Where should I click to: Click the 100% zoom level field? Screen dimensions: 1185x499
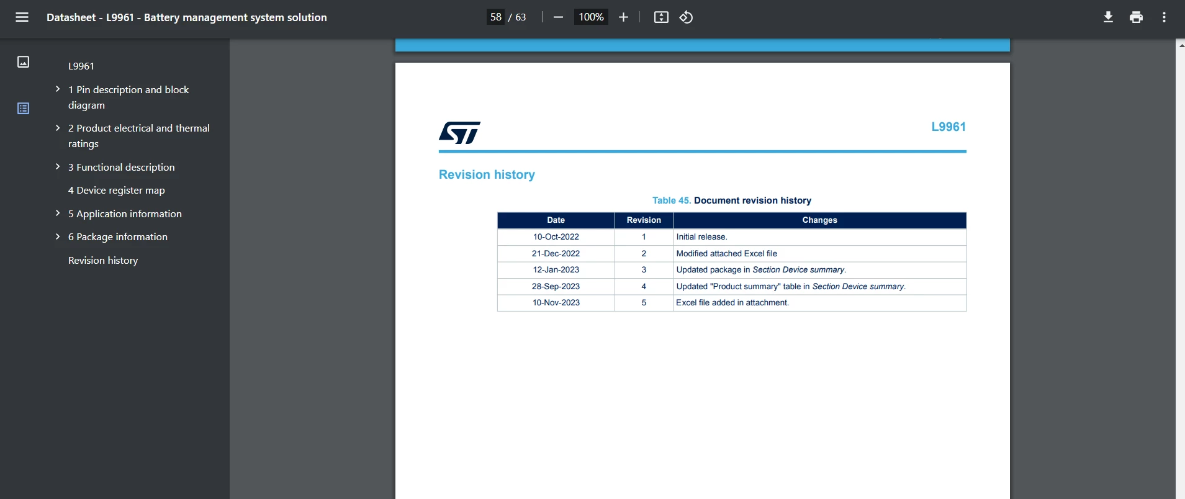click(591, 17)
